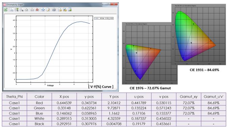
Task: Click the 'Voltage' axis label
Action: (50, 86)
